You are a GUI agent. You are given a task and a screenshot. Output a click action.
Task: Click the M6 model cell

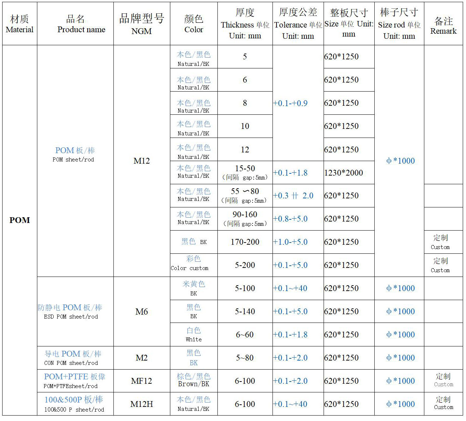(x=142, y=311)
